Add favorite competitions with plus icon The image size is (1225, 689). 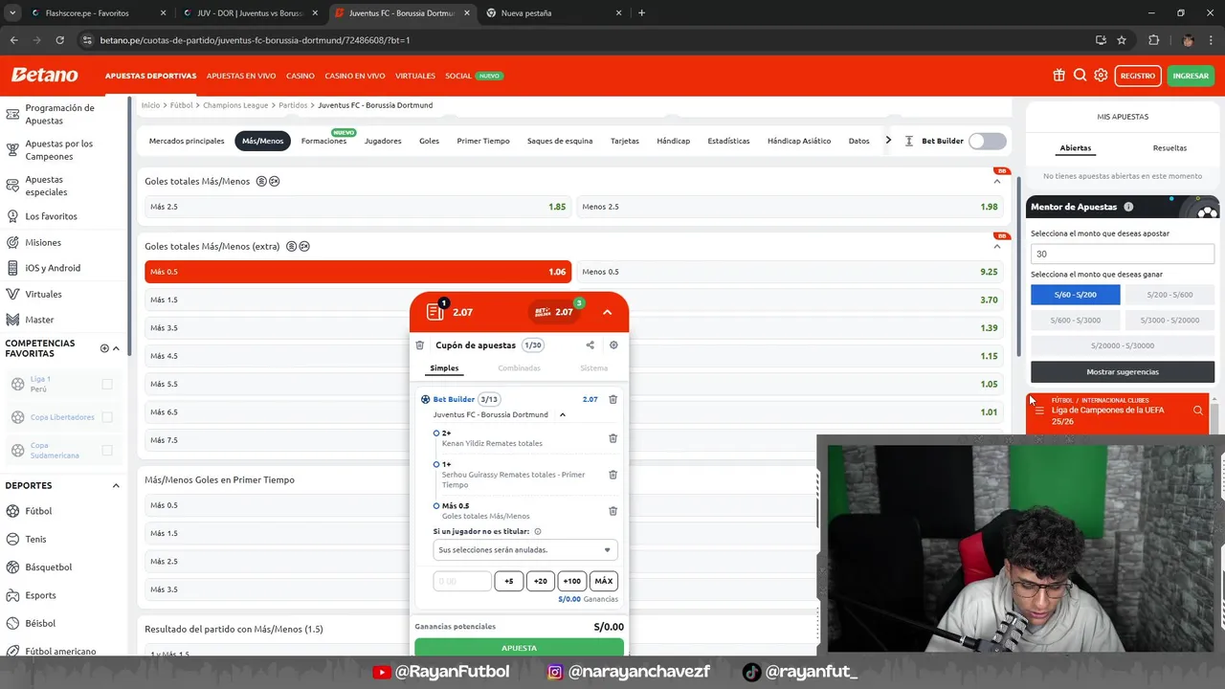point(104,348)
